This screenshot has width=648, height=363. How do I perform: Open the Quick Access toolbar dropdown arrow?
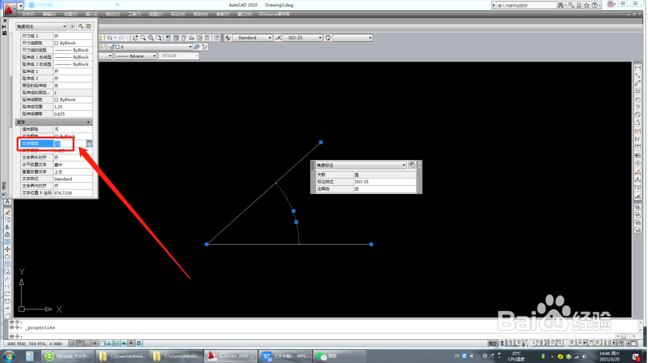coord(21,6)
